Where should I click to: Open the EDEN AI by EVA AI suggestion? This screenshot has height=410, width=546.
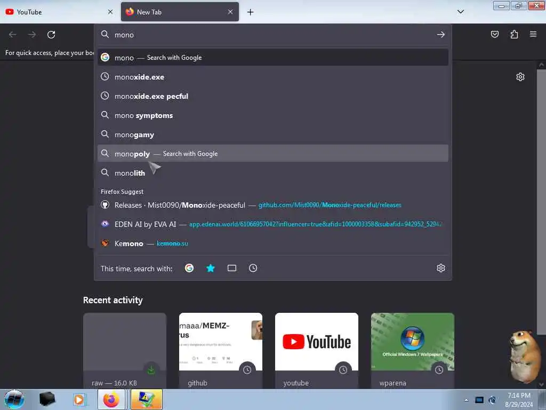click(272, 224)
